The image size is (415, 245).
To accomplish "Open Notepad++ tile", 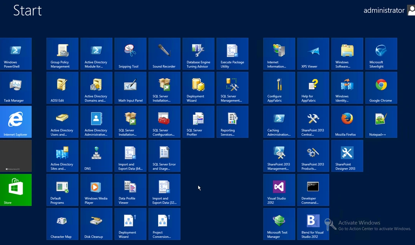I will pos(381,122).
